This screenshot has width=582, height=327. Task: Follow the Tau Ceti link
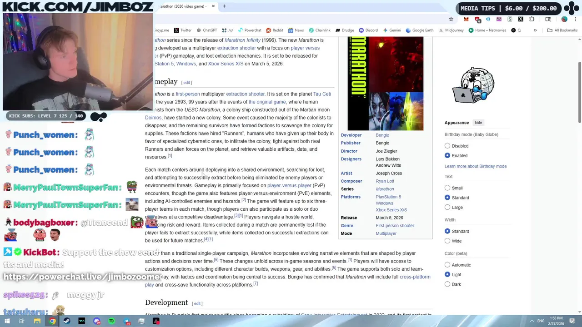point(322,94)
